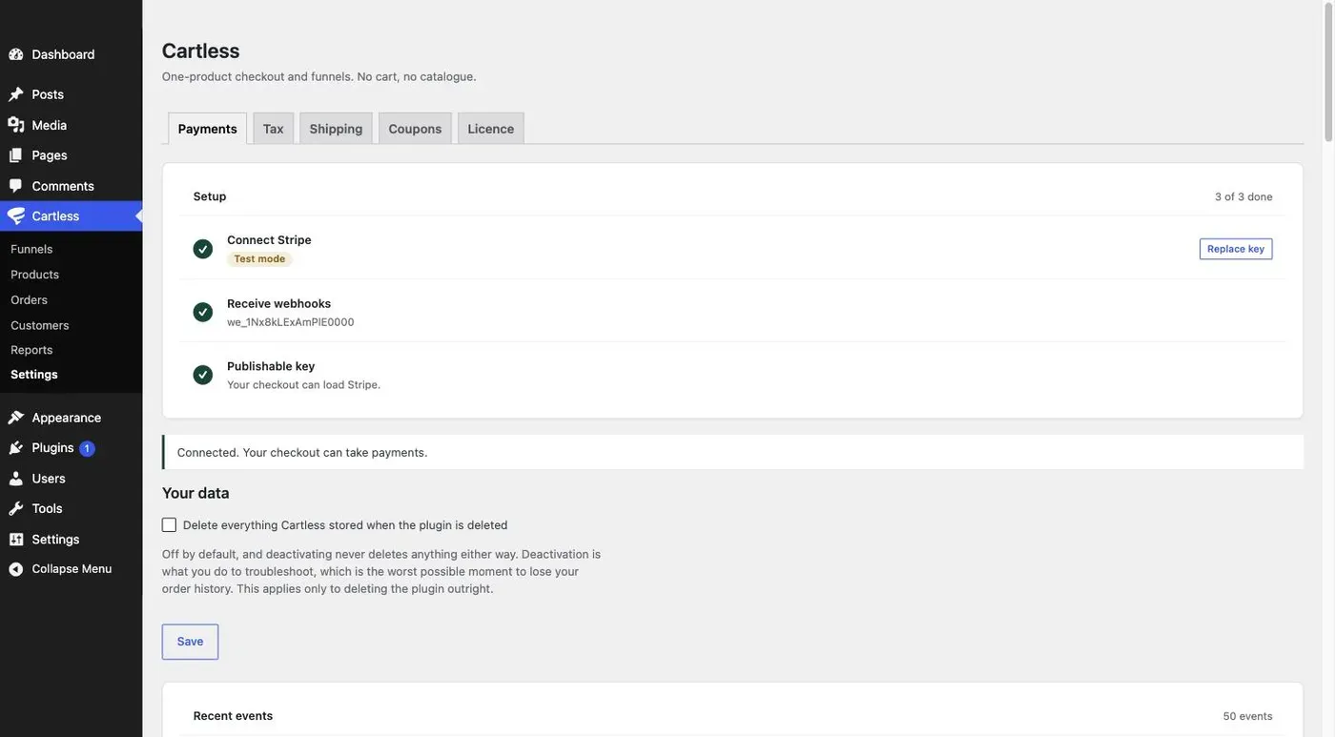
Task: Open Orders in Cartless submenu
Action: click(x=29, y=299)
